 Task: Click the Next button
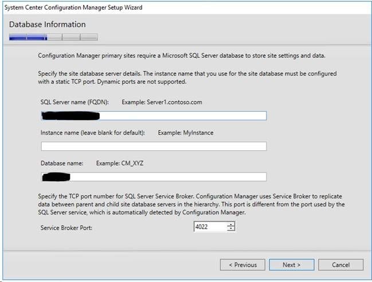click(292, 265)
